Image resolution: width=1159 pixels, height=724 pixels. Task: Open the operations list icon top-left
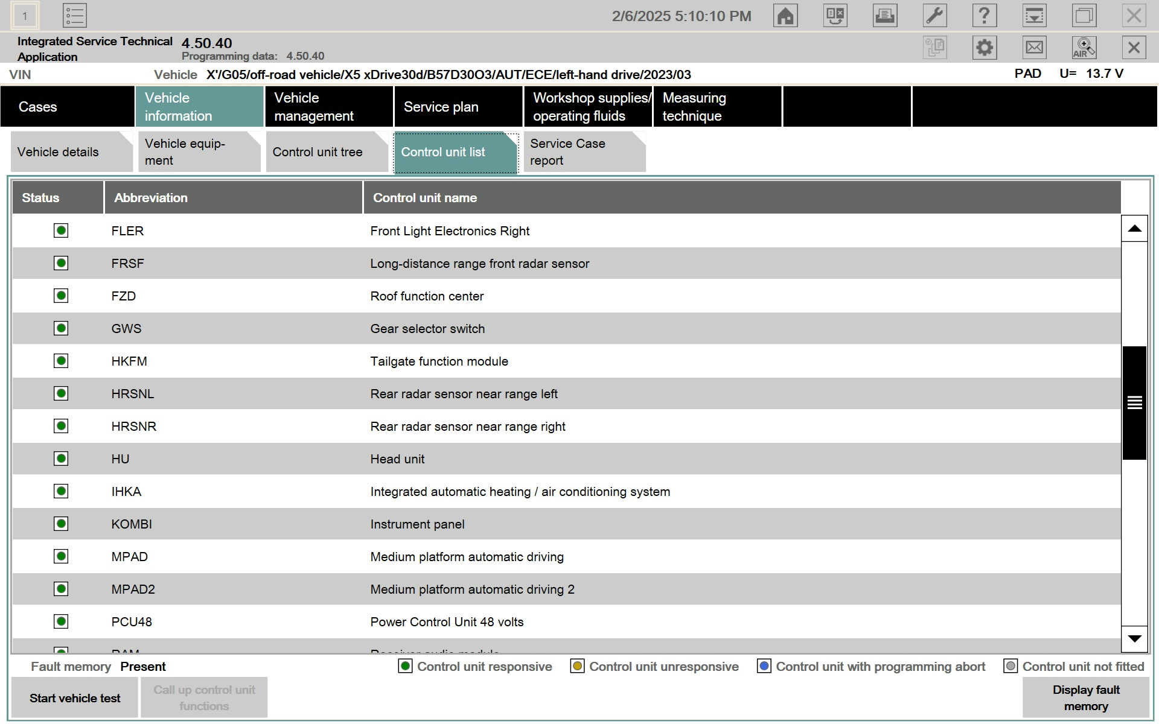(x=75, y=16)
